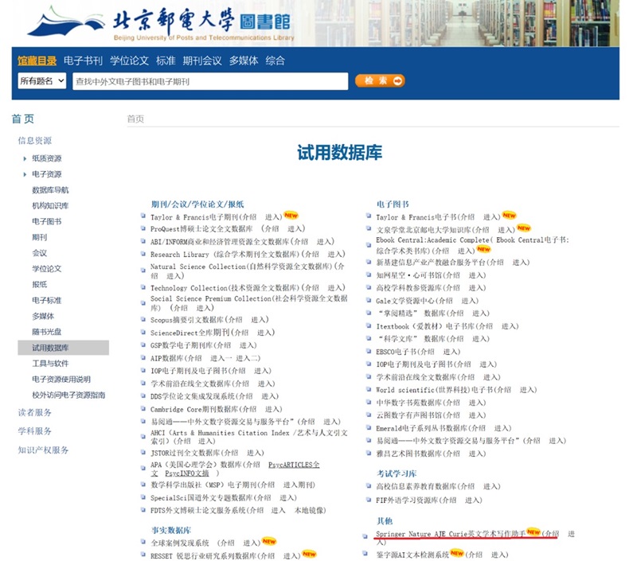Open 读者服务 section in sidebar

(35, 413)
